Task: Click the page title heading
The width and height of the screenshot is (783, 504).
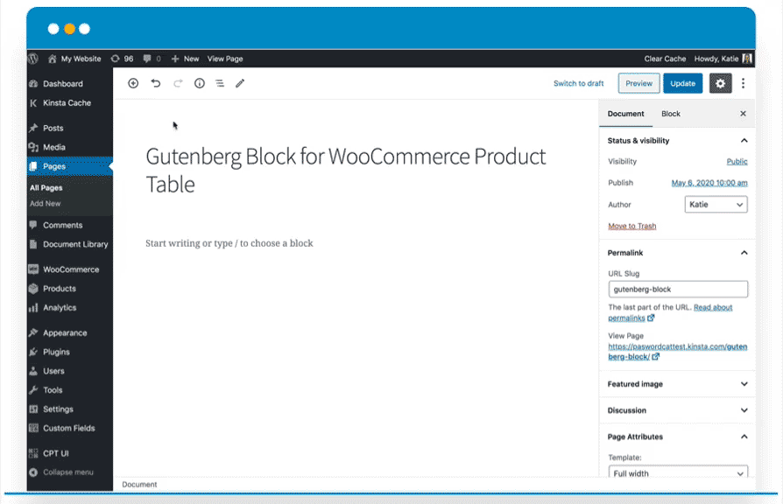Action: click(x=346, y=170)
